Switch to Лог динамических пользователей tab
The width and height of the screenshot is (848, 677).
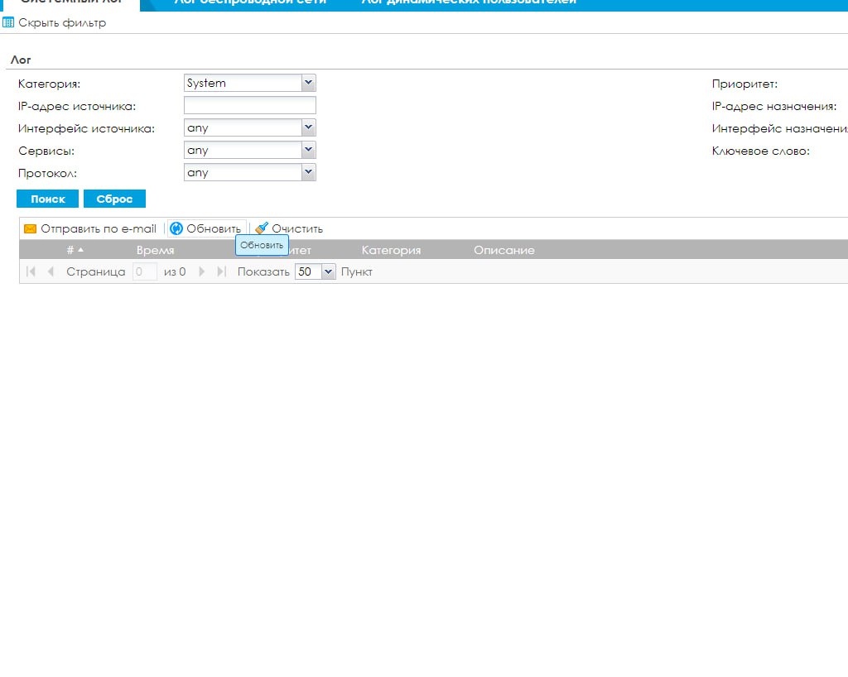tap(469, 2)
